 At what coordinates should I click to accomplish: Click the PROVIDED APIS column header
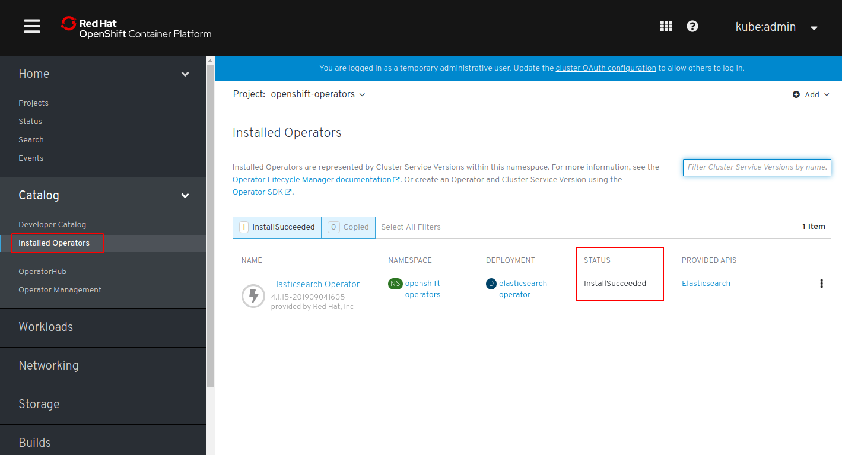point(709,260)
